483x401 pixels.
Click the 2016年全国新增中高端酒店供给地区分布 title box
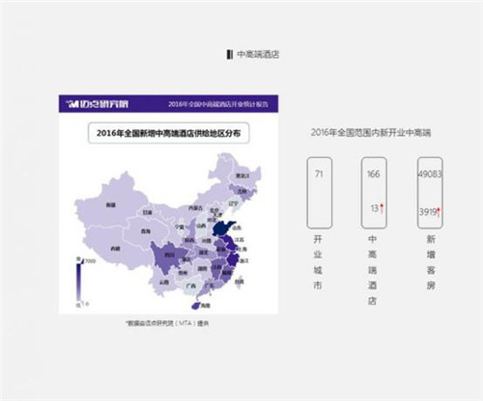pos(168,133)
